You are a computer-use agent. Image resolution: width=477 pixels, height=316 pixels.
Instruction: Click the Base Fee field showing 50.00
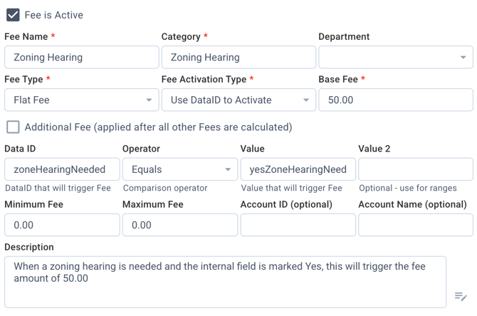[x=395, y=100]
